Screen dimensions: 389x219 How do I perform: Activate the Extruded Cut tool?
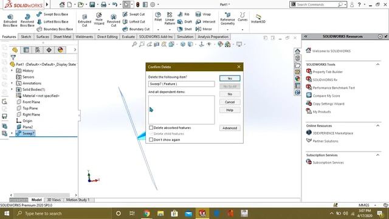[84, 20]
